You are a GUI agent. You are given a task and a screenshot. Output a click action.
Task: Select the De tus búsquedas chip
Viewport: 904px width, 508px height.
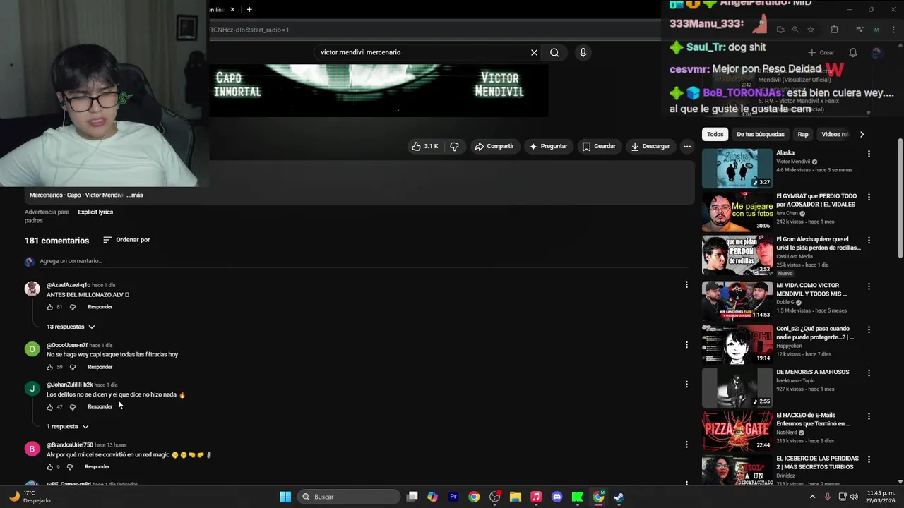pos(761,134)
